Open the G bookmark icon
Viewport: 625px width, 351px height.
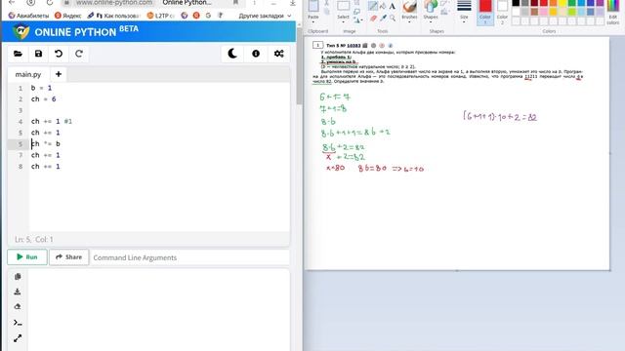pos(208,16)
